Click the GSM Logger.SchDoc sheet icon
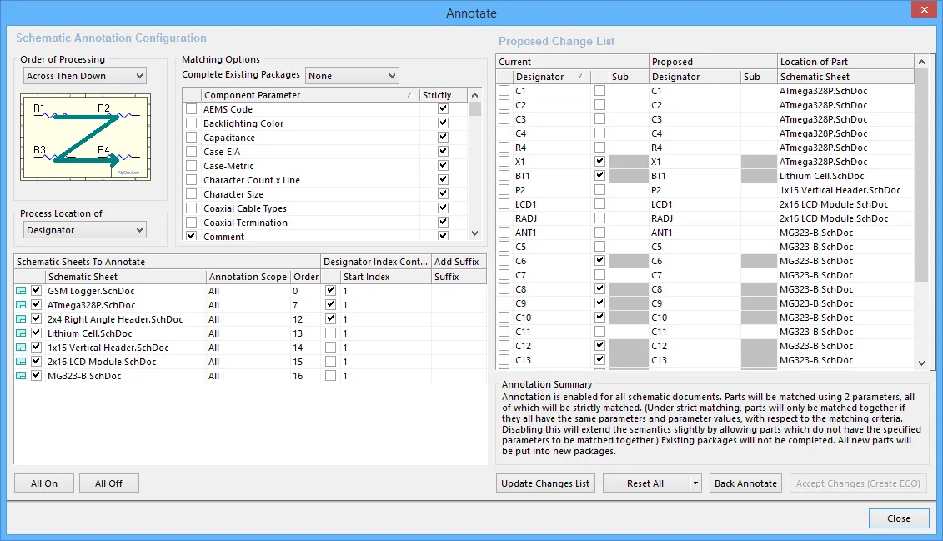 pyautogui.click(x=21, y=291)
